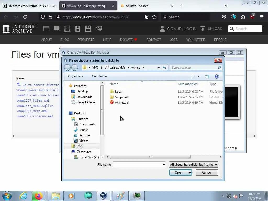
Task: Open the ABOUT menu link
Action: (x=47, y=40)
